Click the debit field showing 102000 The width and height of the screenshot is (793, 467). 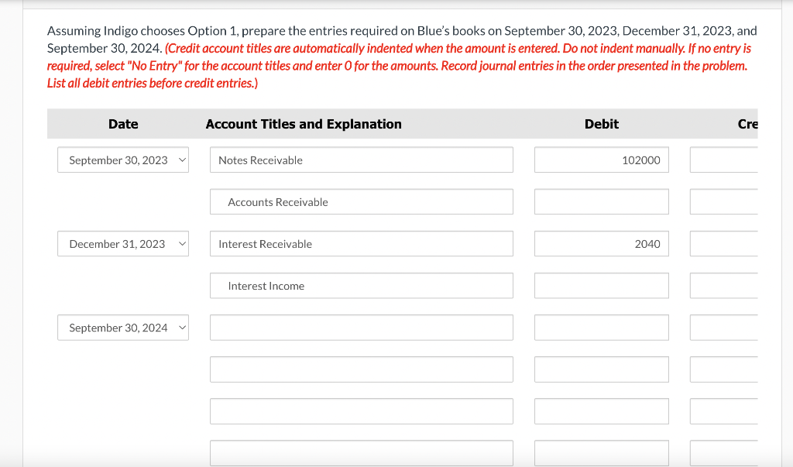[x=601, y=160]
